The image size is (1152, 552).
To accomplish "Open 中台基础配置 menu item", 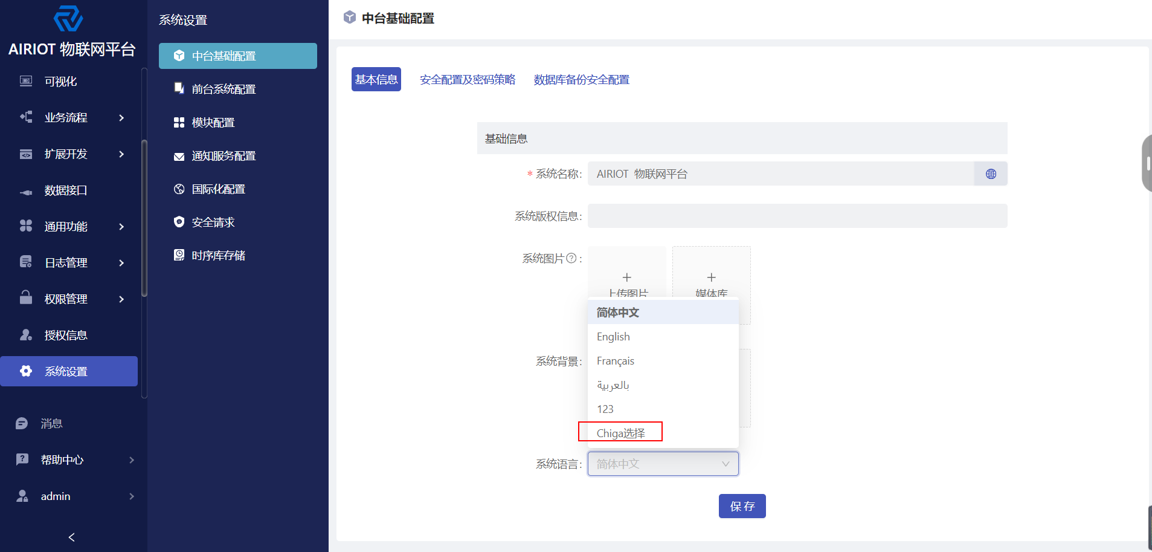I will pos(238,56).
